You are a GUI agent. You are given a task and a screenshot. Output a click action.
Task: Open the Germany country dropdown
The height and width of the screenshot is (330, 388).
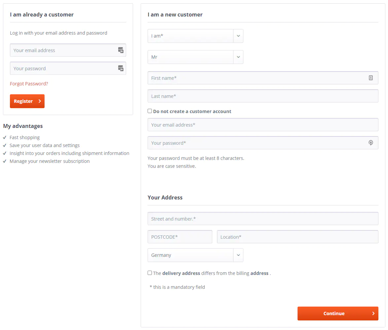195,255
